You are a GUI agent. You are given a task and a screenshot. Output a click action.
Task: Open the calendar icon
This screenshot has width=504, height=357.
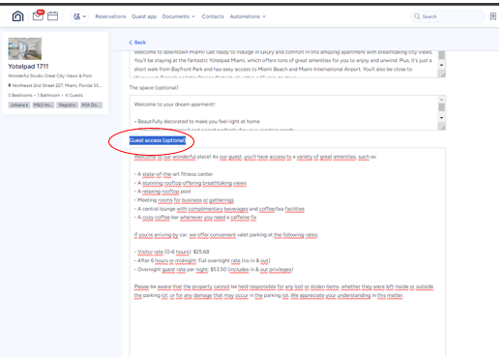52,16
